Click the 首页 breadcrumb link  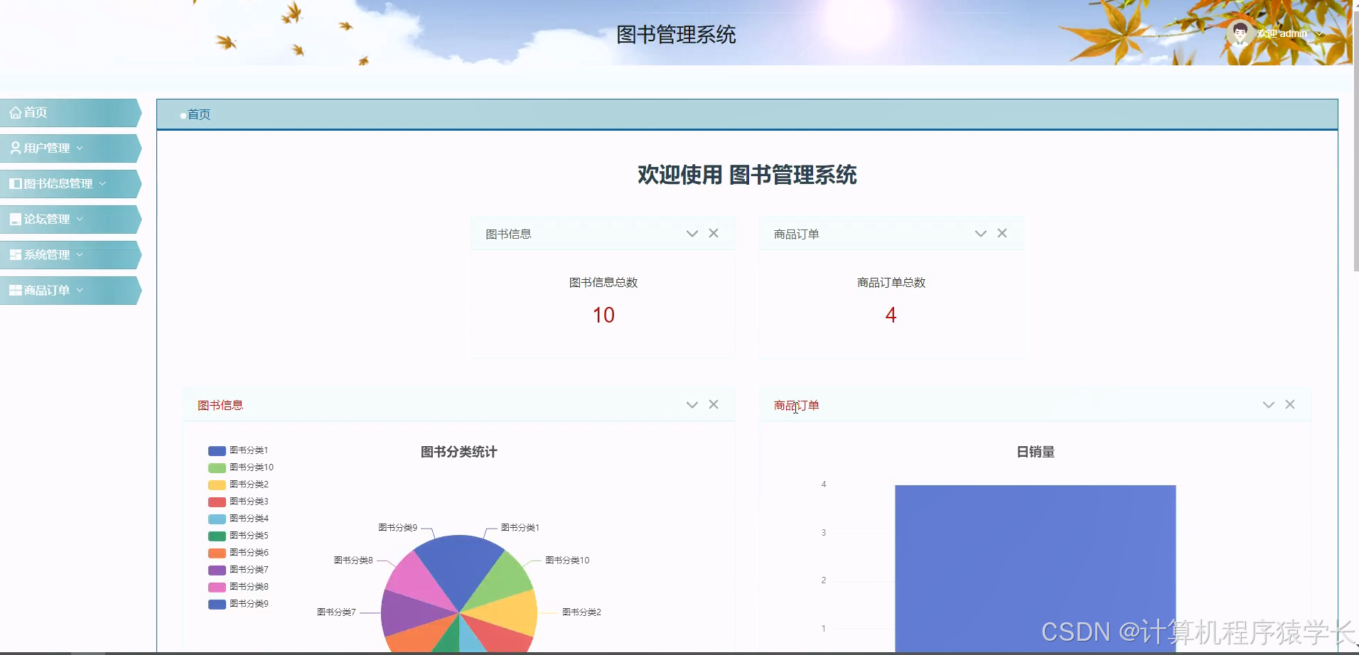[x=198, y=114]
